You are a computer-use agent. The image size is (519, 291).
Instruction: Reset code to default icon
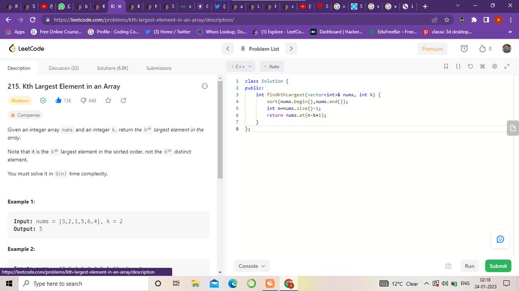pos(470,67)
